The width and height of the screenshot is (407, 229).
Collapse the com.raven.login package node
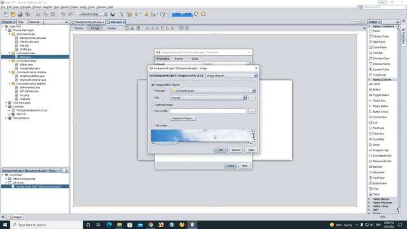pos(10,34)
